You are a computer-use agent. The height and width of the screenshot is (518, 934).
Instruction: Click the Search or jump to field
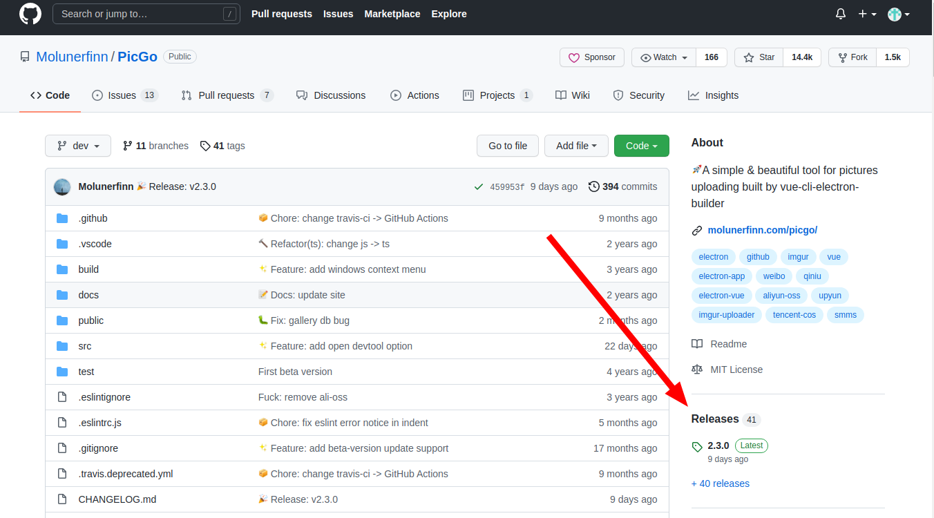pyautogui.click(x=146, y=14)
